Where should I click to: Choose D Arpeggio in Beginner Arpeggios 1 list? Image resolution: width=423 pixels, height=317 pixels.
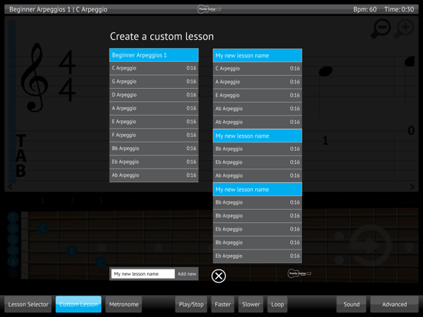coord(154,95)
